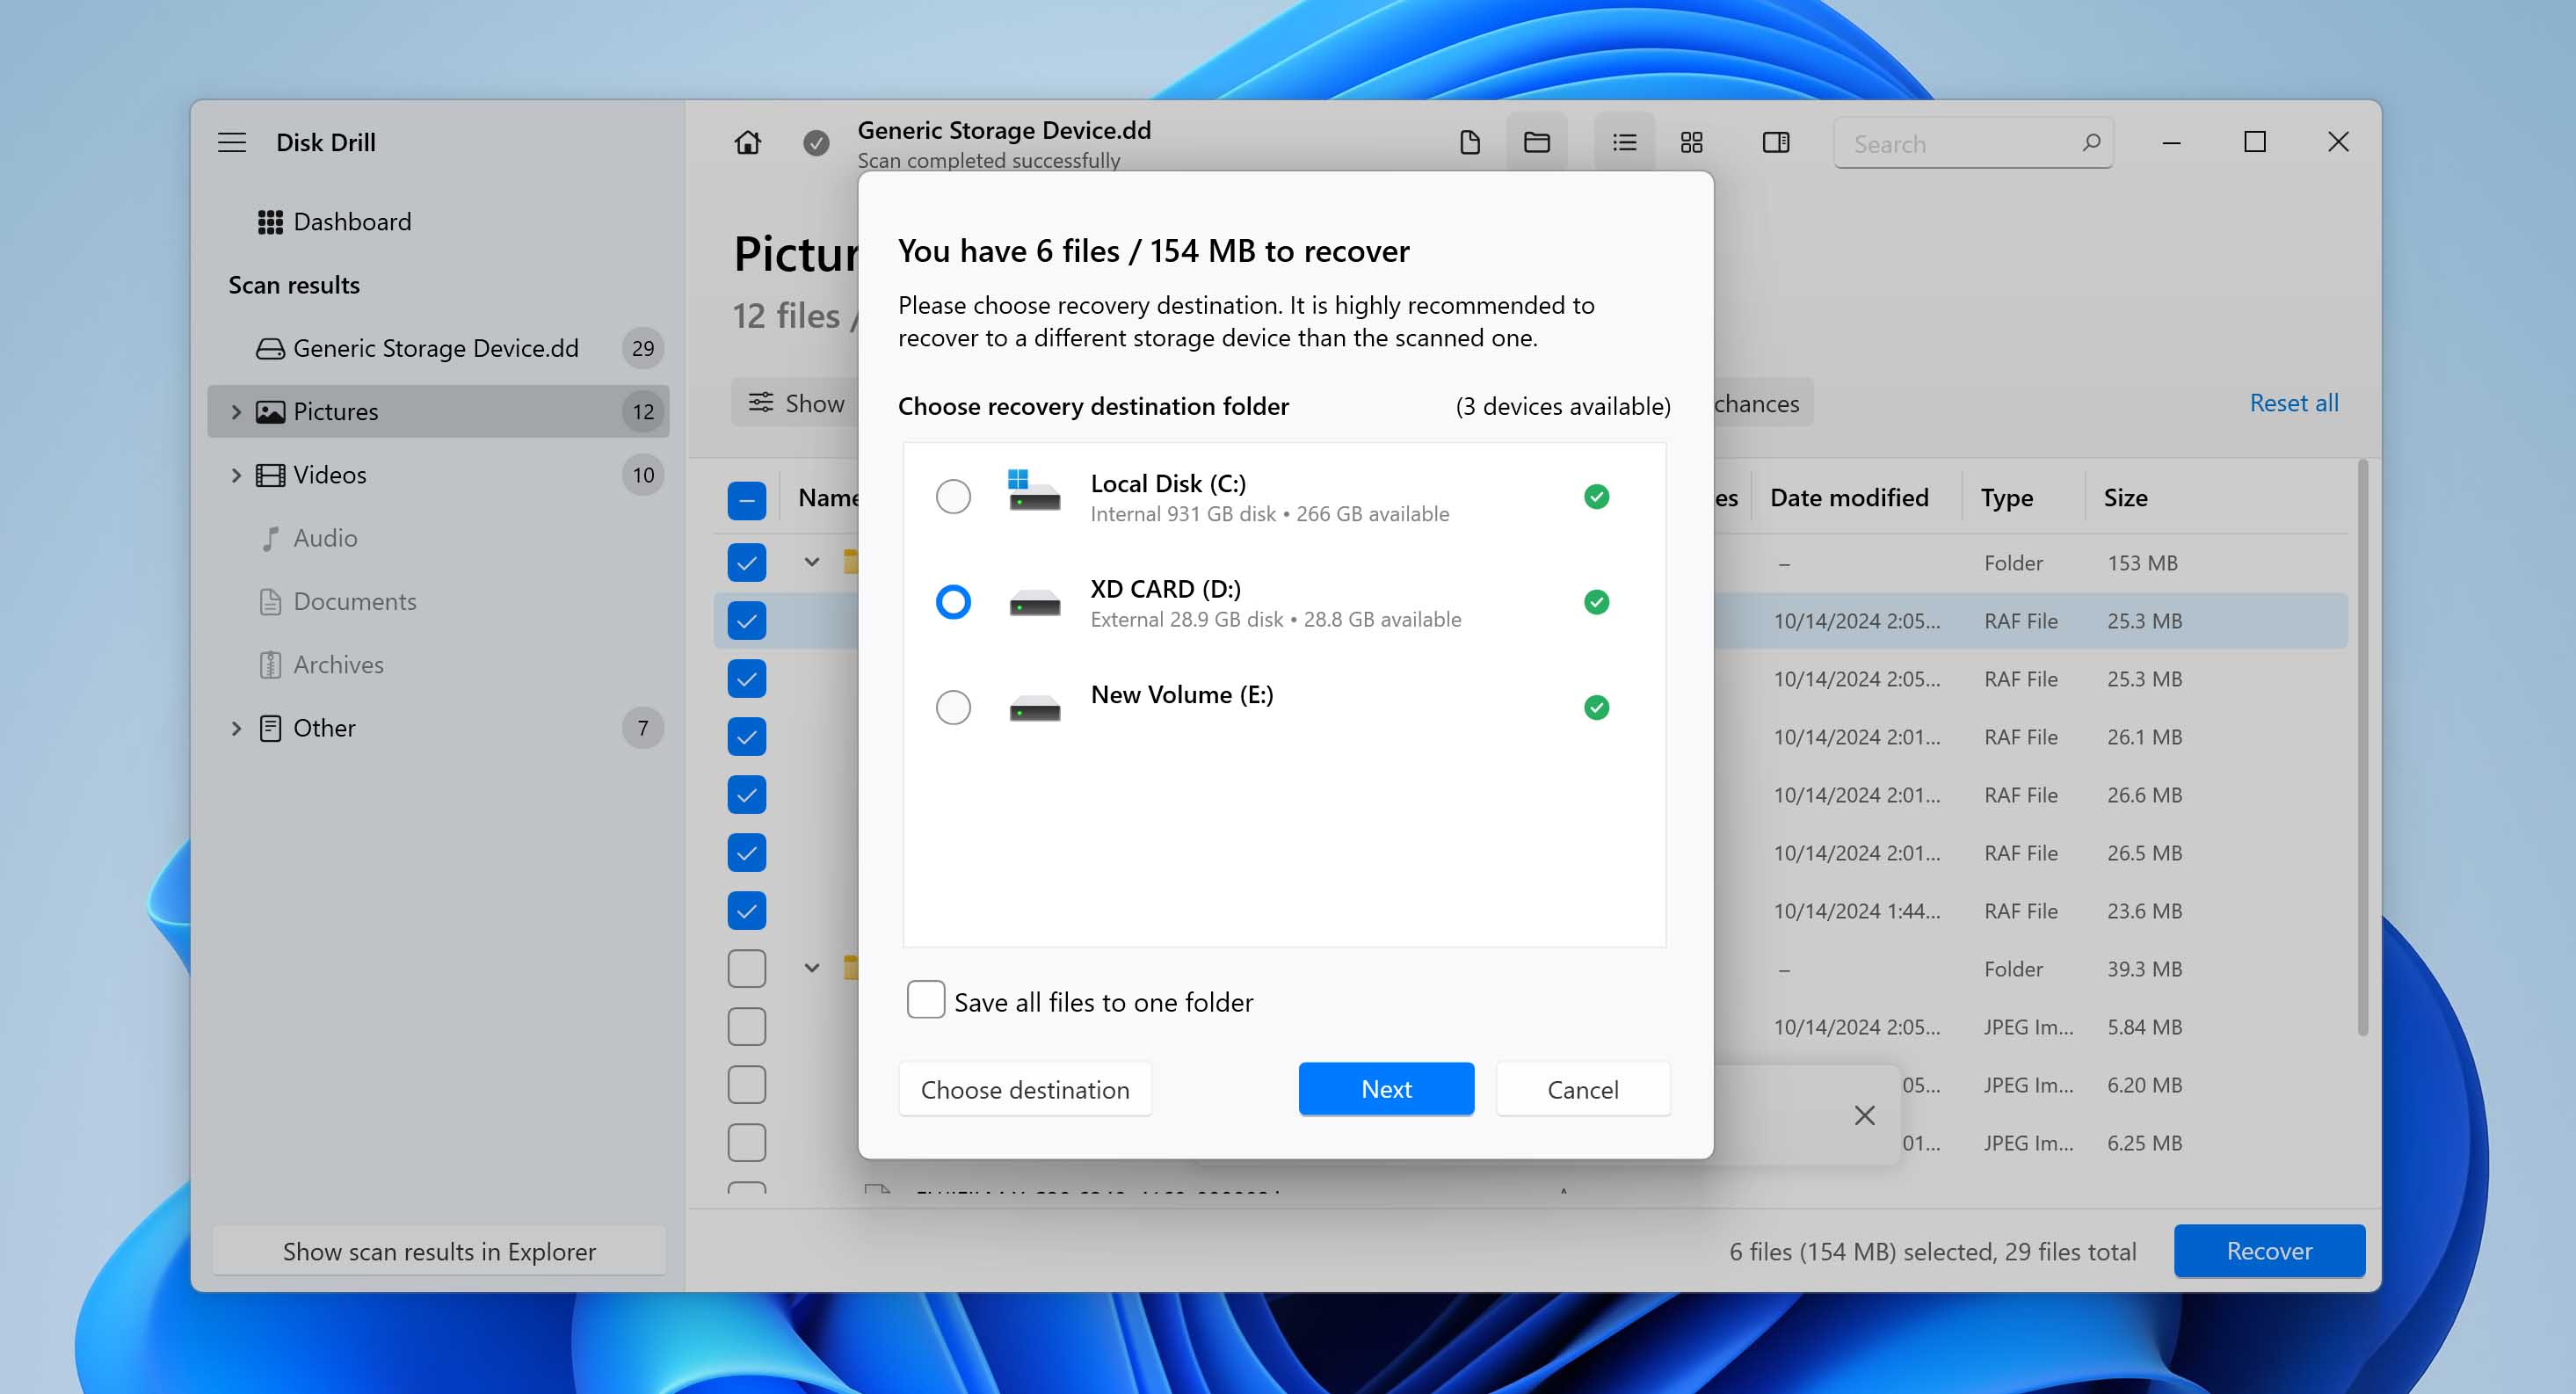
Task: Click the Videos film icon
Action: pyautogui.click(x=270, y=475)
